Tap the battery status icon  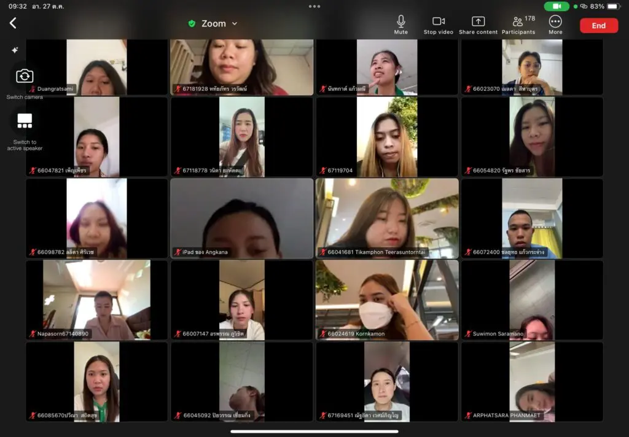[613, 6]
